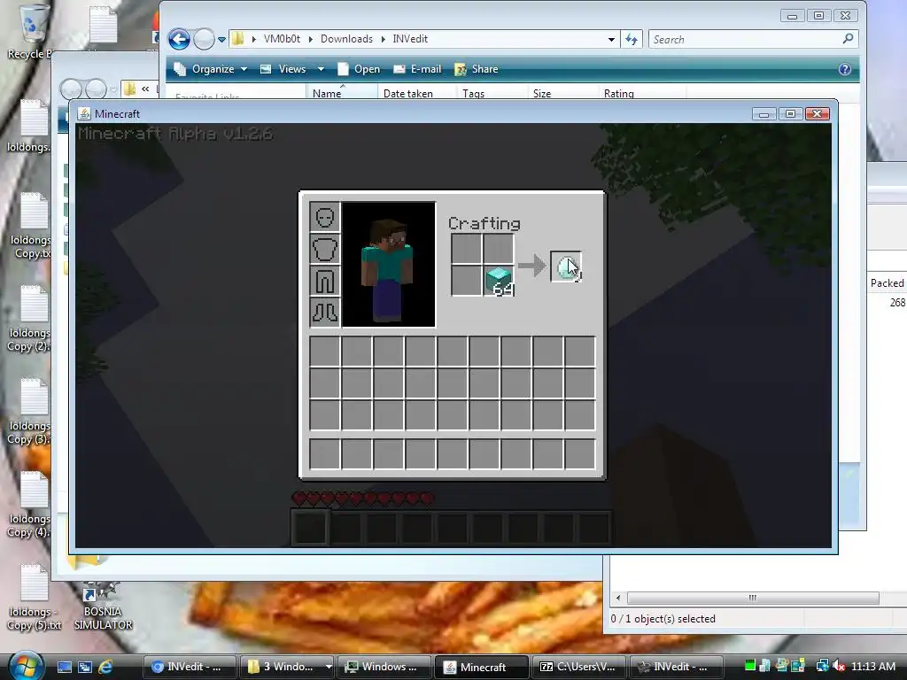Switch to the C:\Users\V... taskbar button
The image size is (907, 680).
pos(578,667)
